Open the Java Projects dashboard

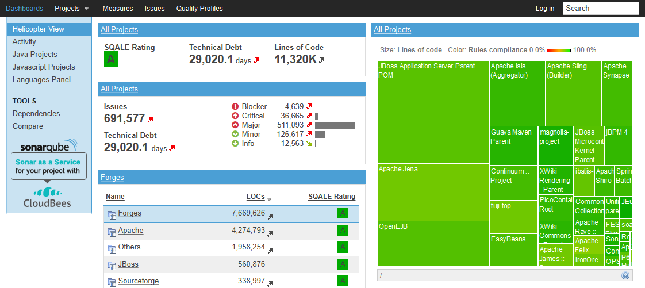click(35, 54)
